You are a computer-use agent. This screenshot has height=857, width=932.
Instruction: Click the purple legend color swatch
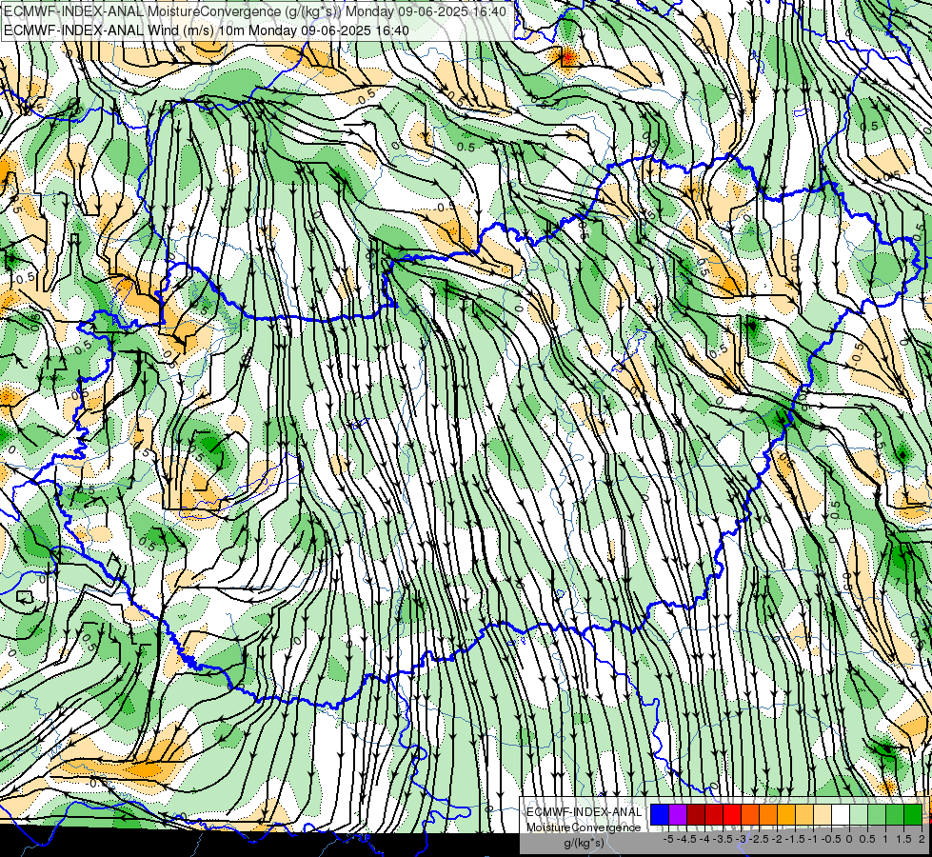678,814
